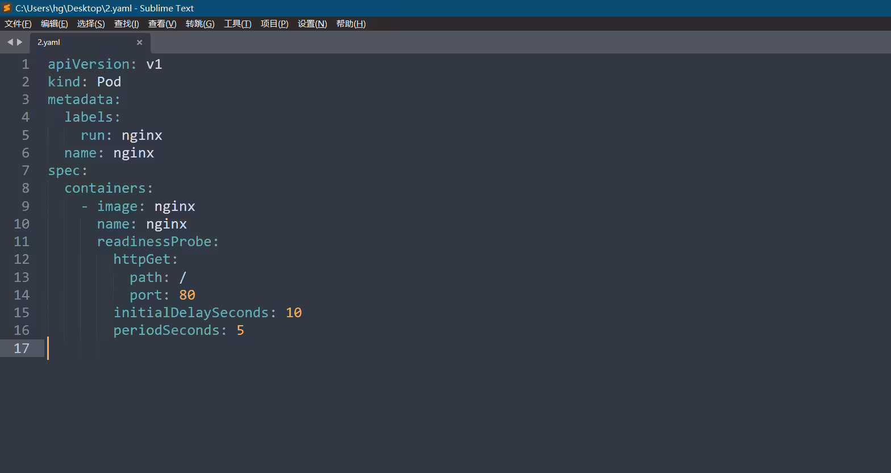The height and width of the screenshot is (473, 891).
Task: Click the initialDelaySeconds value 10
Action: (x=294, y=313)
